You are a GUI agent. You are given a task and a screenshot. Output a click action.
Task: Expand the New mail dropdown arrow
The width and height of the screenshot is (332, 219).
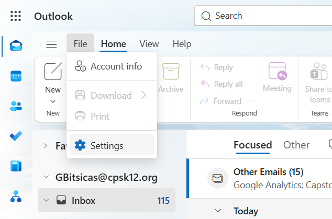click(53, 101)
